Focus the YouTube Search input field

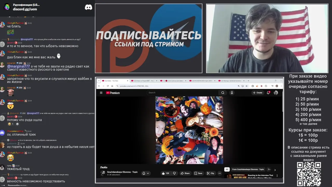(x=183, y=93)
